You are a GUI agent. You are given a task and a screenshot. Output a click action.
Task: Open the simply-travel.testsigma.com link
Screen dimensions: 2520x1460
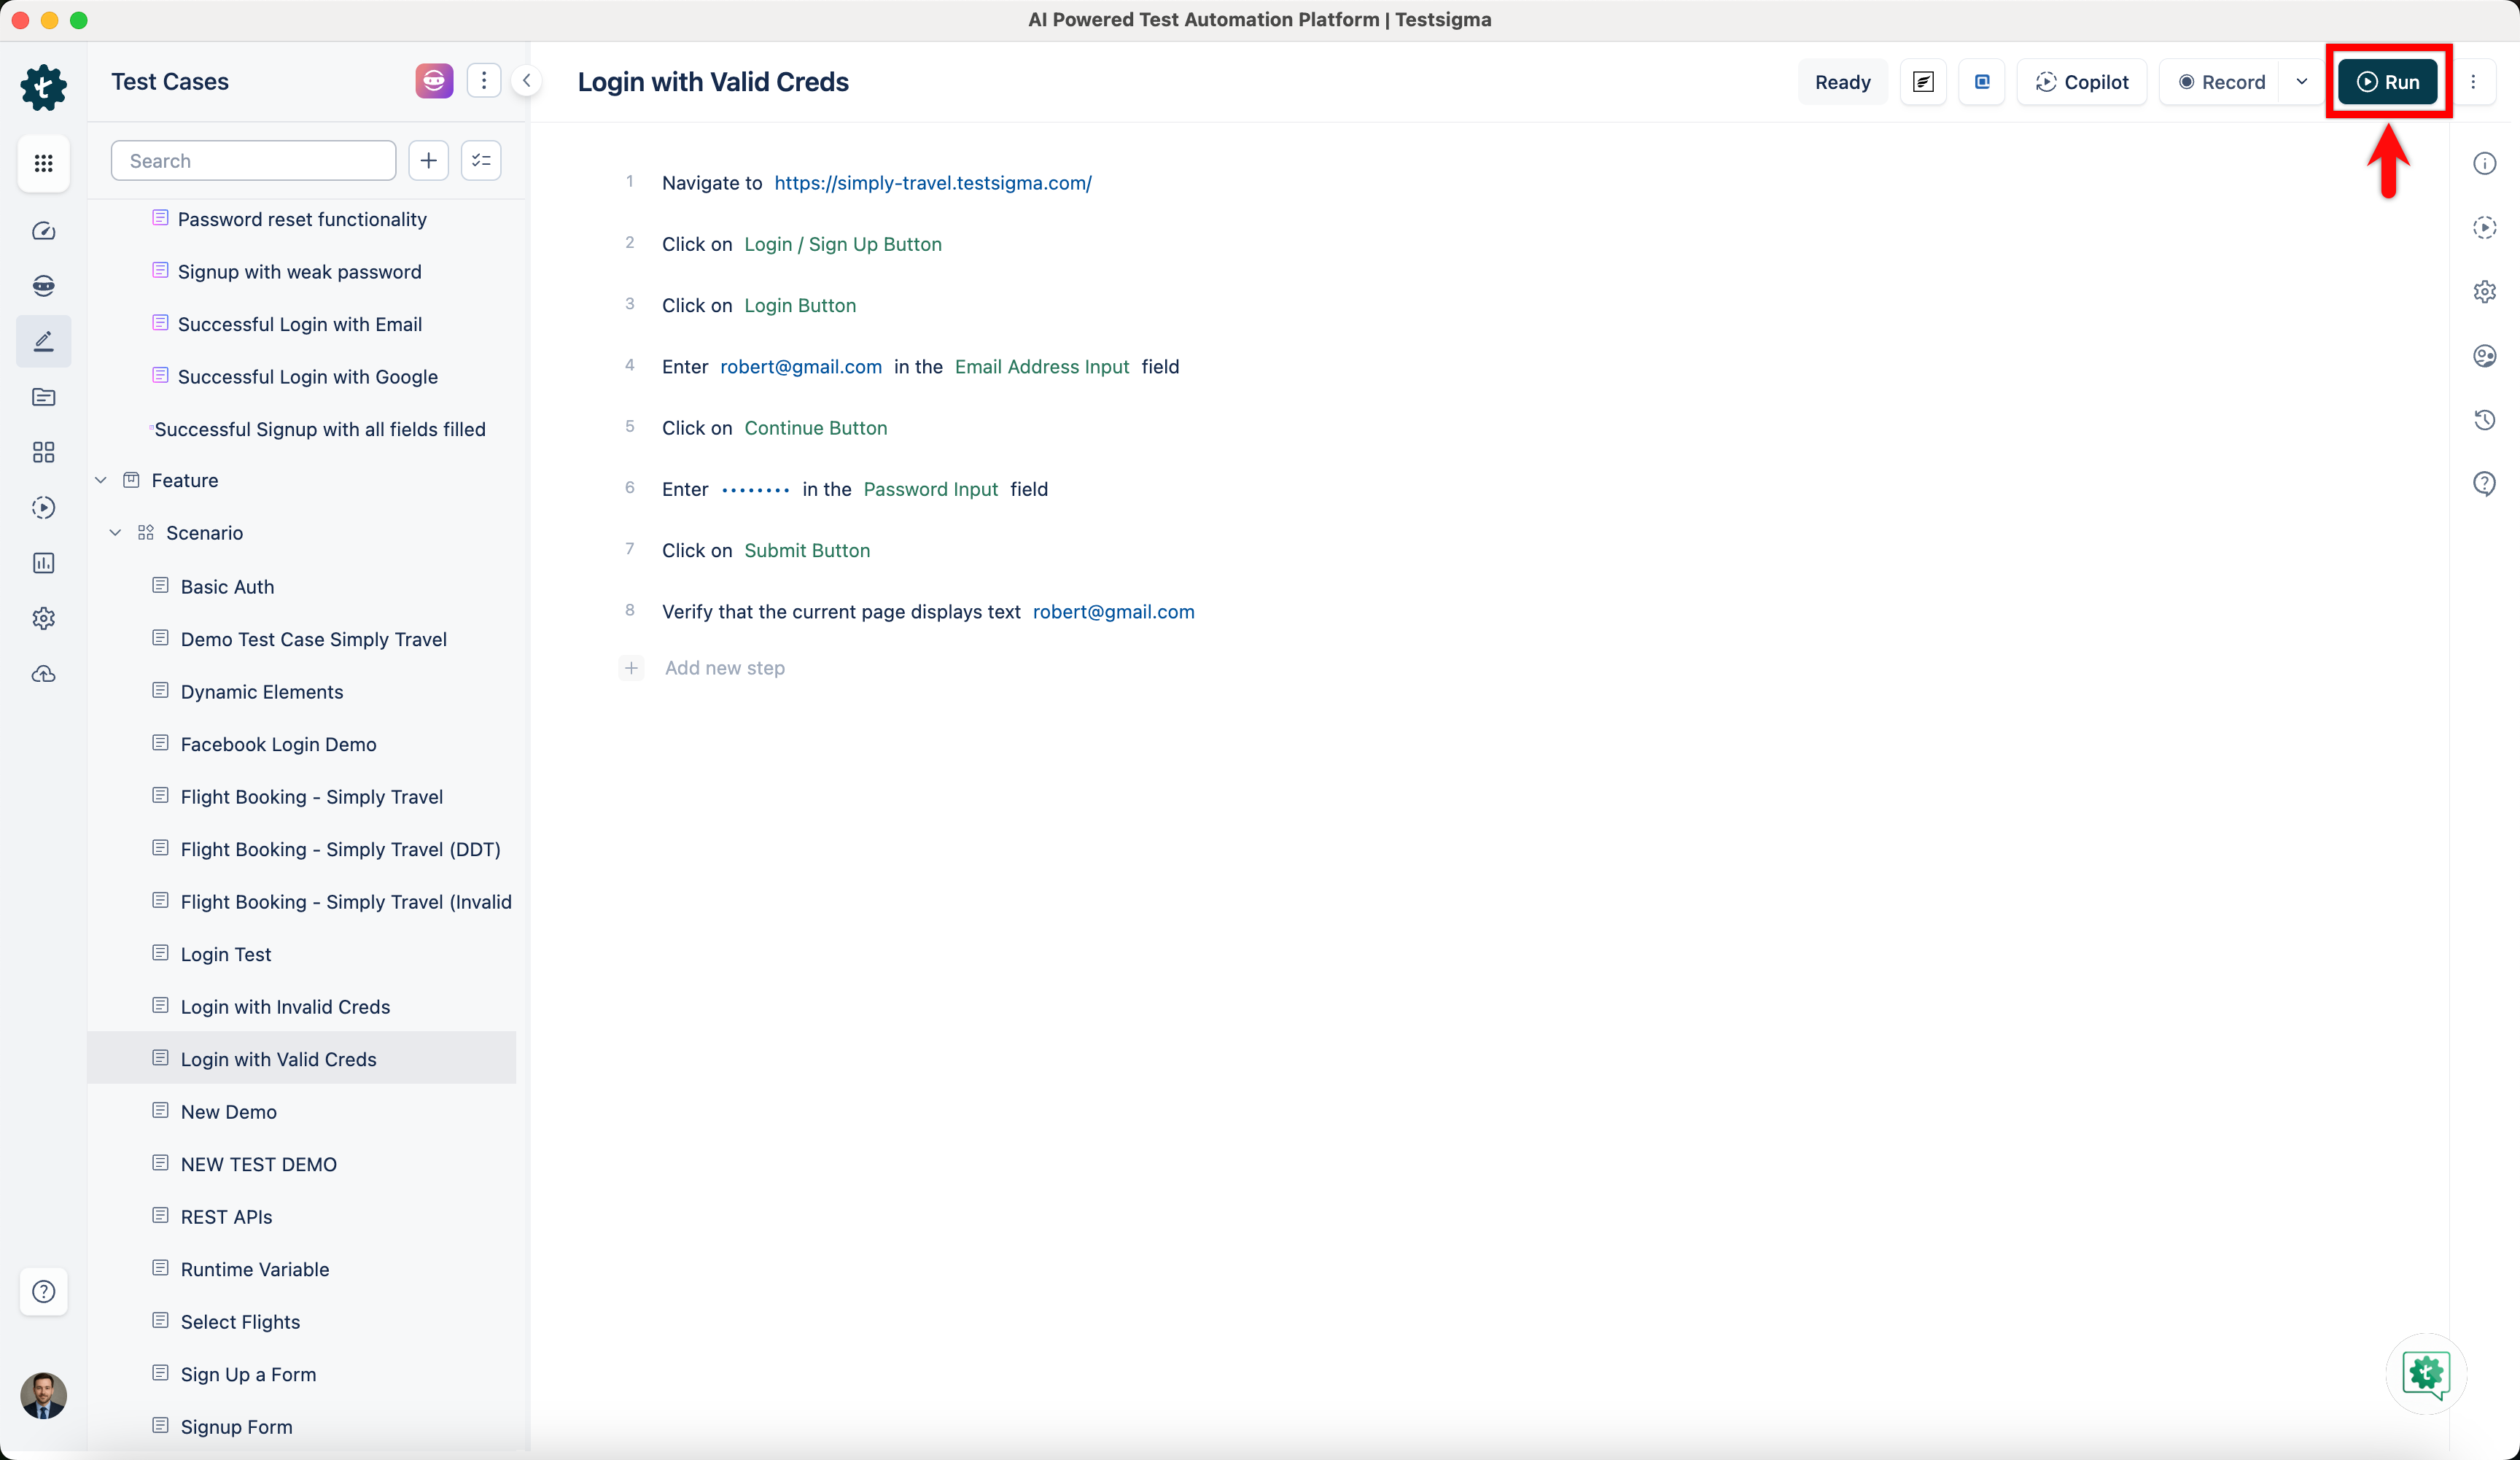[x=933, y=182]
